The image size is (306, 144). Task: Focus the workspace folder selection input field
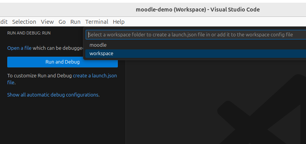click(x=196, y=35)
